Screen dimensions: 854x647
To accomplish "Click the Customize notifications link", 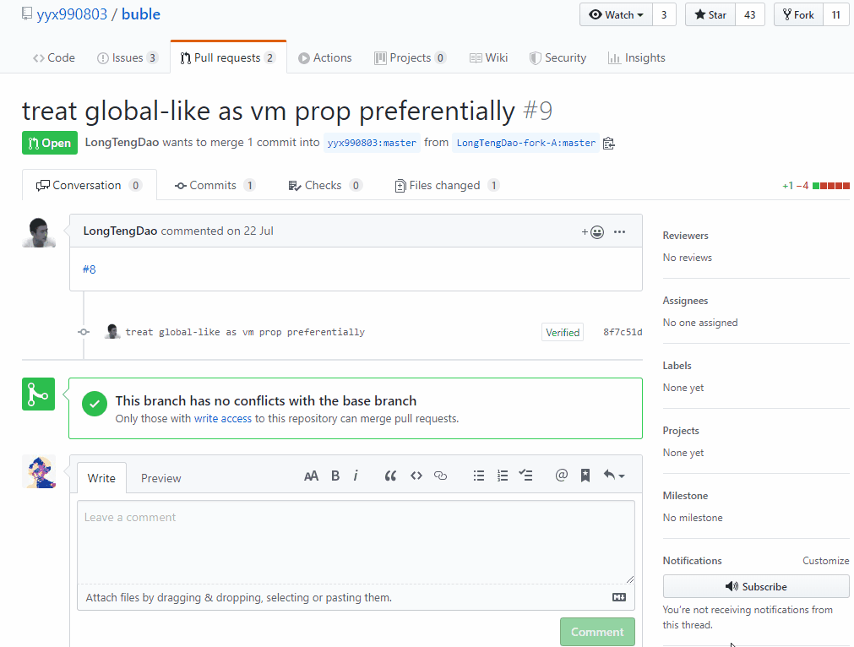I will (x=825, y=560).
